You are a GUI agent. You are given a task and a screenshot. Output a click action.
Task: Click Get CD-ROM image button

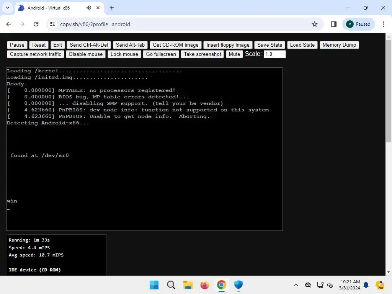point(175,45)
